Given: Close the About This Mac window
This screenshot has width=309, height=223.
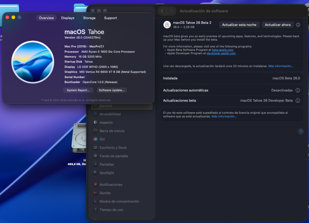Looking at the screenshot, I should (7, 17).
